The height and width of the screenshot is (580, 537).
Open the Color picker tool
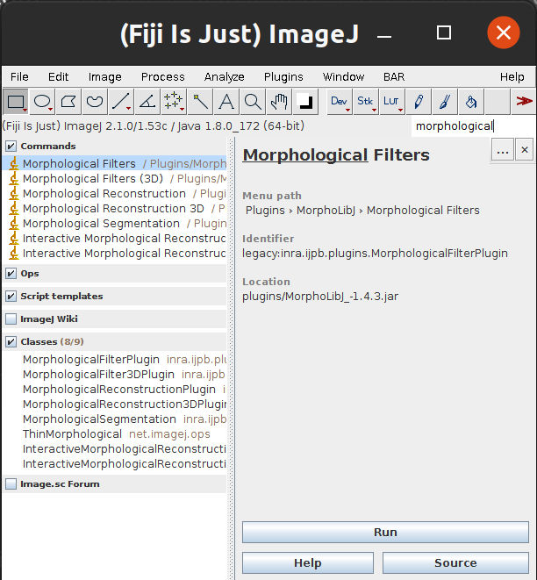pos(305,102)
